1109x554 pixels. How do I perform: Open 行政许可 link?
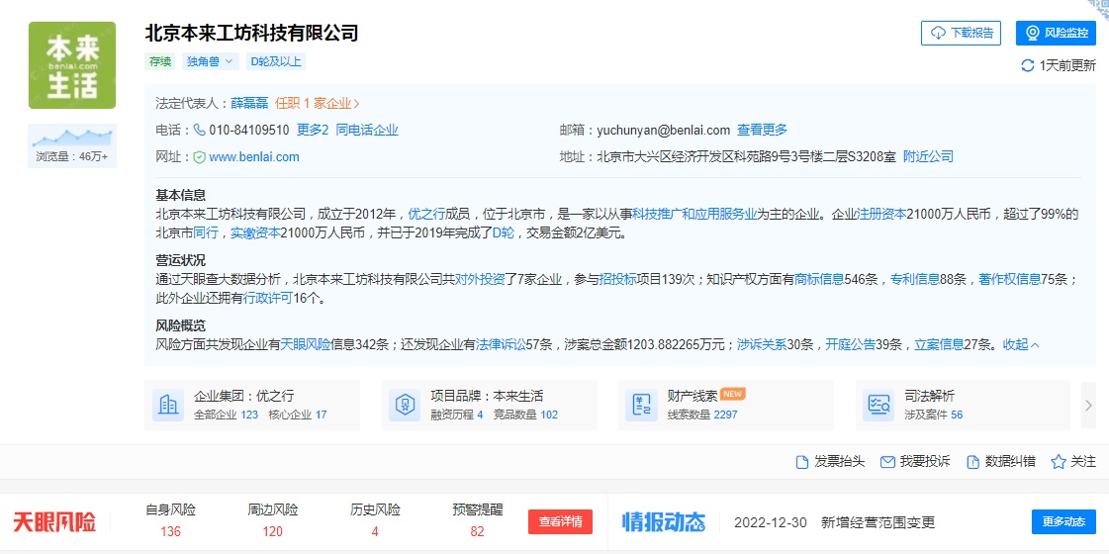(267, 298)
